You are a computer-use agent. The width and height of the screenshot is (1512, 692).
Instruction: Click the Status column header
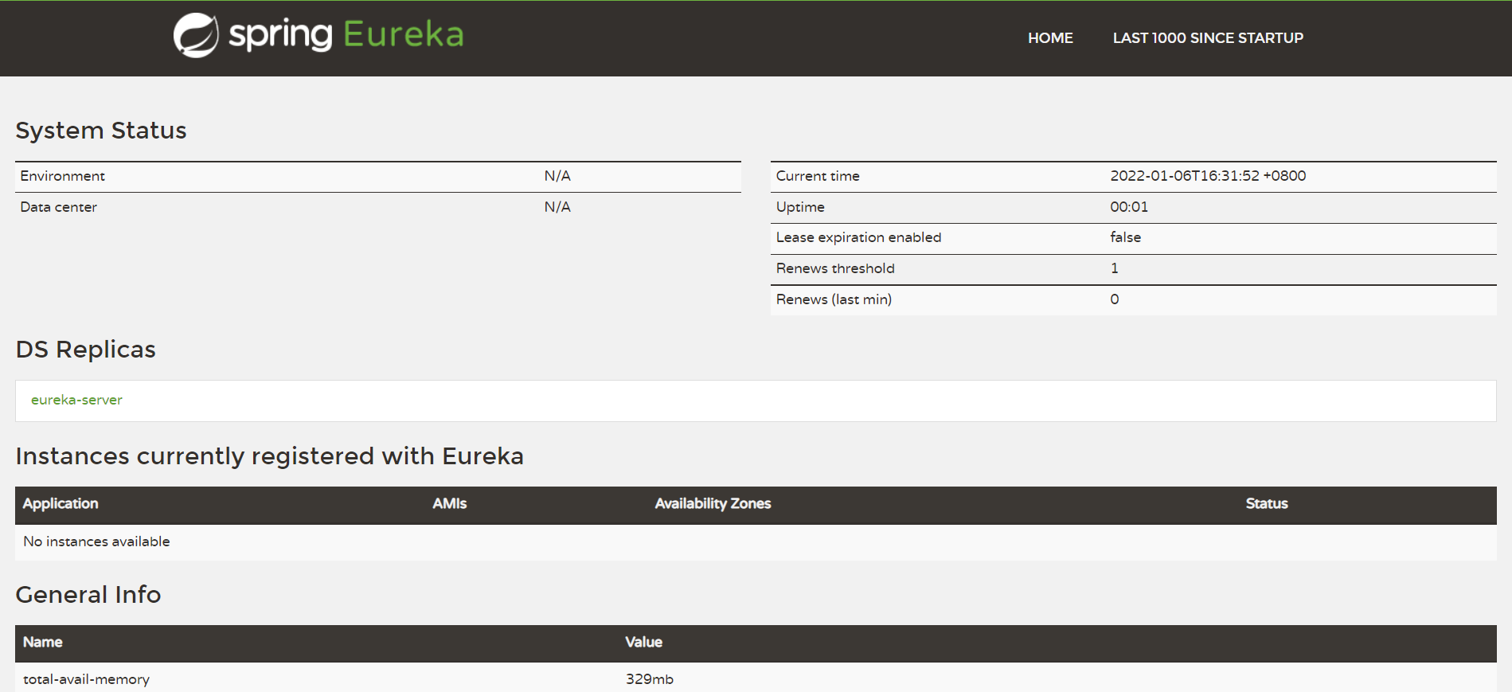[x=1267, y=503]
